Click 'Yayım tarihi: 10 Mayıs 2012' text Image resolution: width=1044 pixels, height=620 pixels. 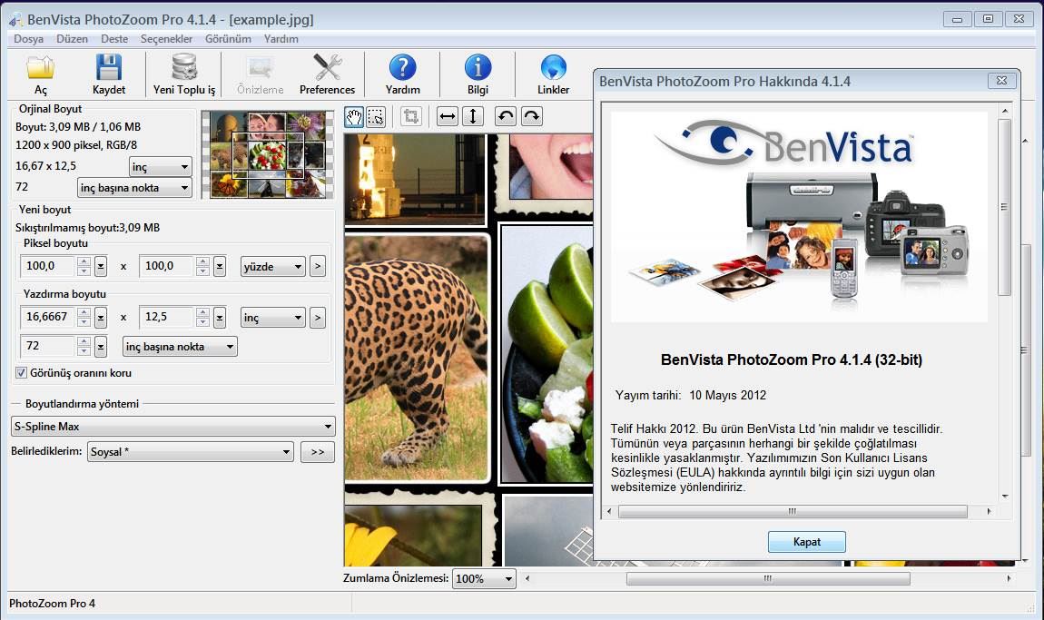pos(691,395)
